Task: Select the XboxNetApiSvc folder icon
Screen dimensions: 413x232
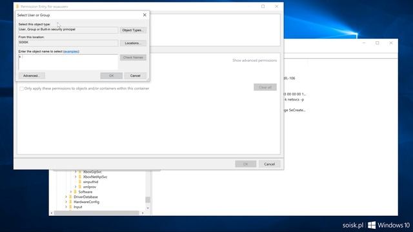Action: click(80, 177)
